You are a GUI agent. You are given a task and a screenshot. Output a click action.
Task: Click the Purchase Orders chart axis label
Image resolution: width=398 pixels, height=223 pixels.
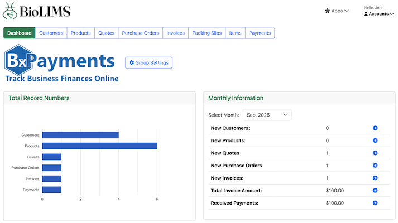point(25,168)
